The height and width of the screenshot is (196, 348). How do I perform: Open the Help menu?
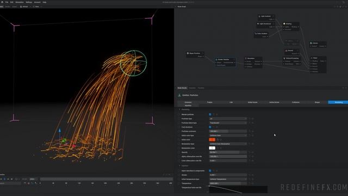(45, 2)
